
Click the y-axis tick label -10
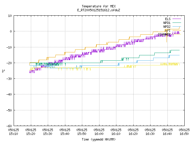click(x=9, y=47)
